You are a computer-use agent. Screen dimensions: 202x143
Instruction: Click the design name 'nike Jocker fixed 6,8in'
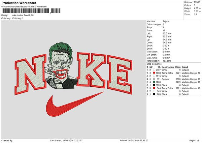point(23,15)
